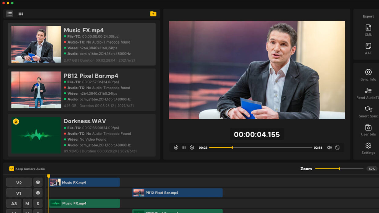Screen dimensions: 379x213
Task: Click total time 02:56 in player
Action: click(318, 148)
